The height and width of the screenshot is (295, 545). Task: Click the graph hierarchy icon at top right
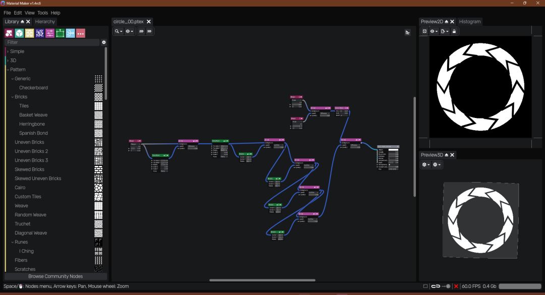407,32
